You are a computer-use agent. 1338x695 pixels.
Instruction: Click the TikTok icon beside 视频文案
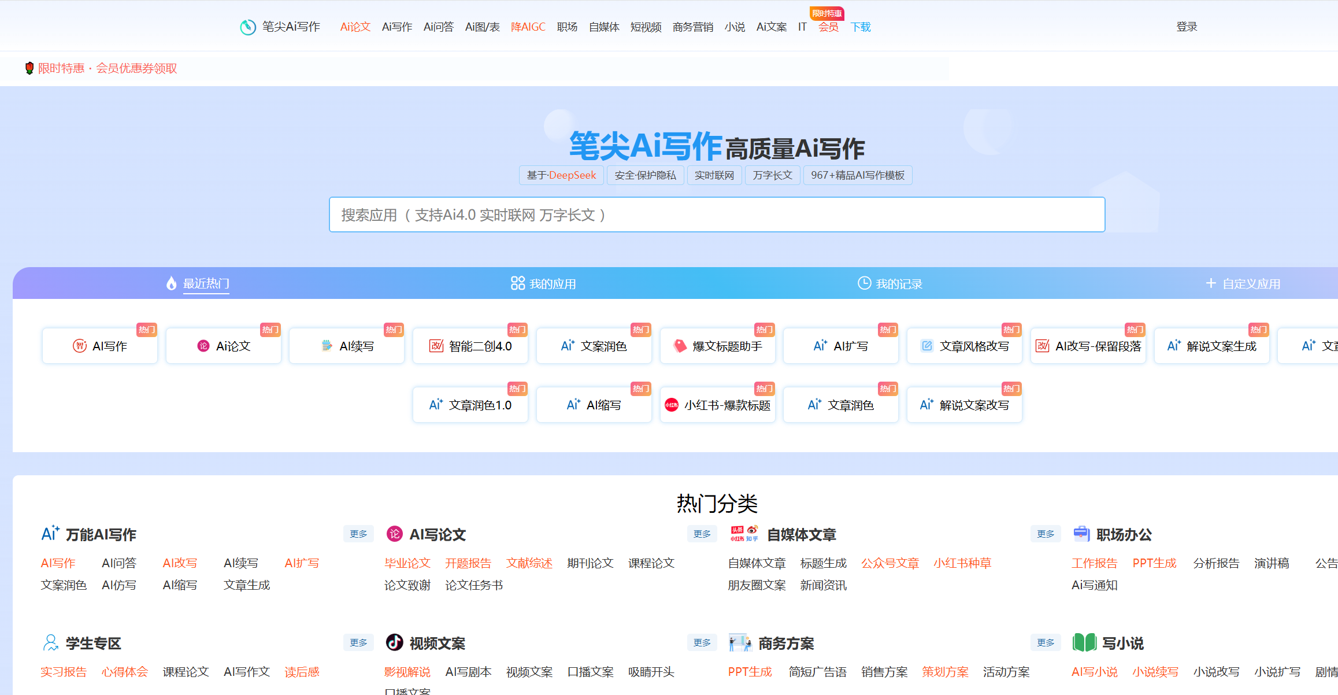click(x=394, y=642)
